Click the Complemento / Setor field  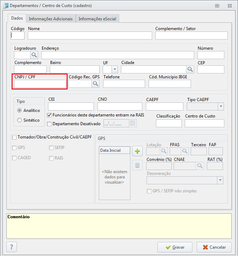click(191, 35)
